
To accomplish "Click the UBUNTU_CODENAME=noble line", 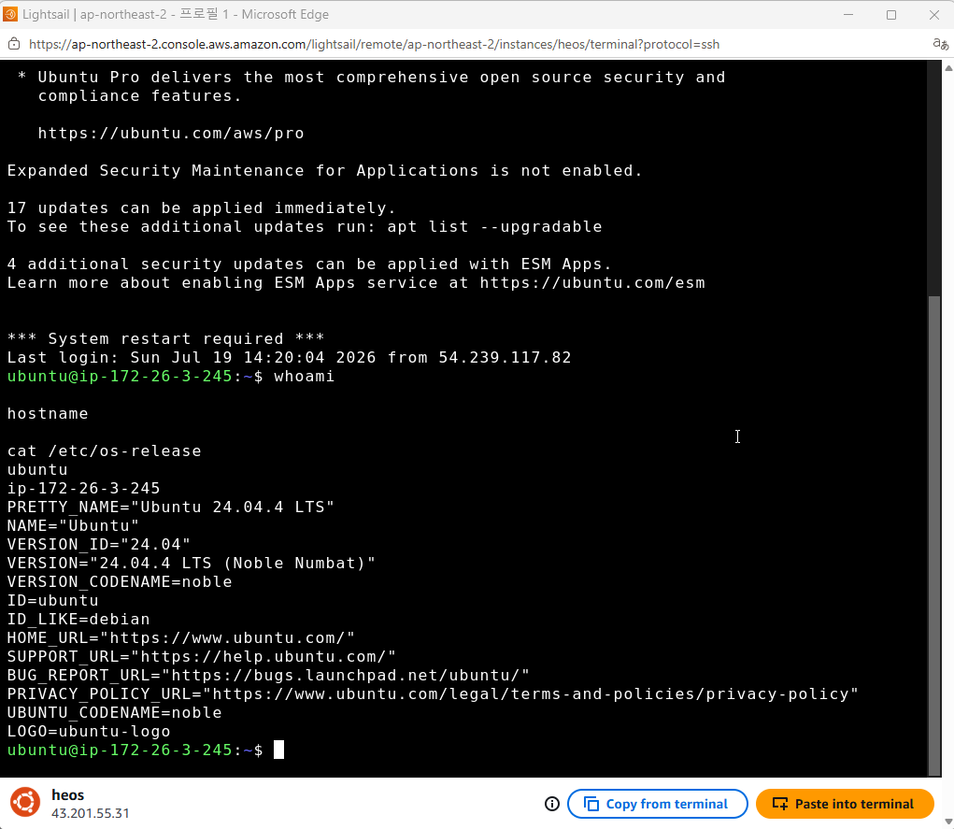I will (114, 713).
